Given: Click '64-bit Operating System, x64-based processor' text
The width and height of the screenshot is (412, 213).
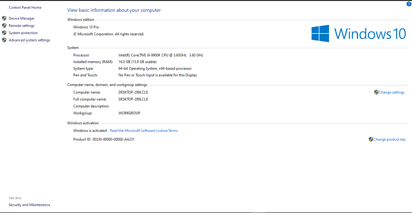Looking at the screenshot, I should (x=155, y=68).
